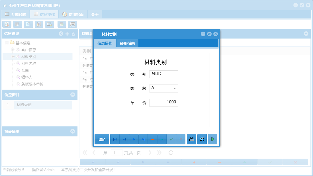The height and width of the screenshot is (176, 313).
Task: Click the red minus delete record icon
Action: coord(152,139)
